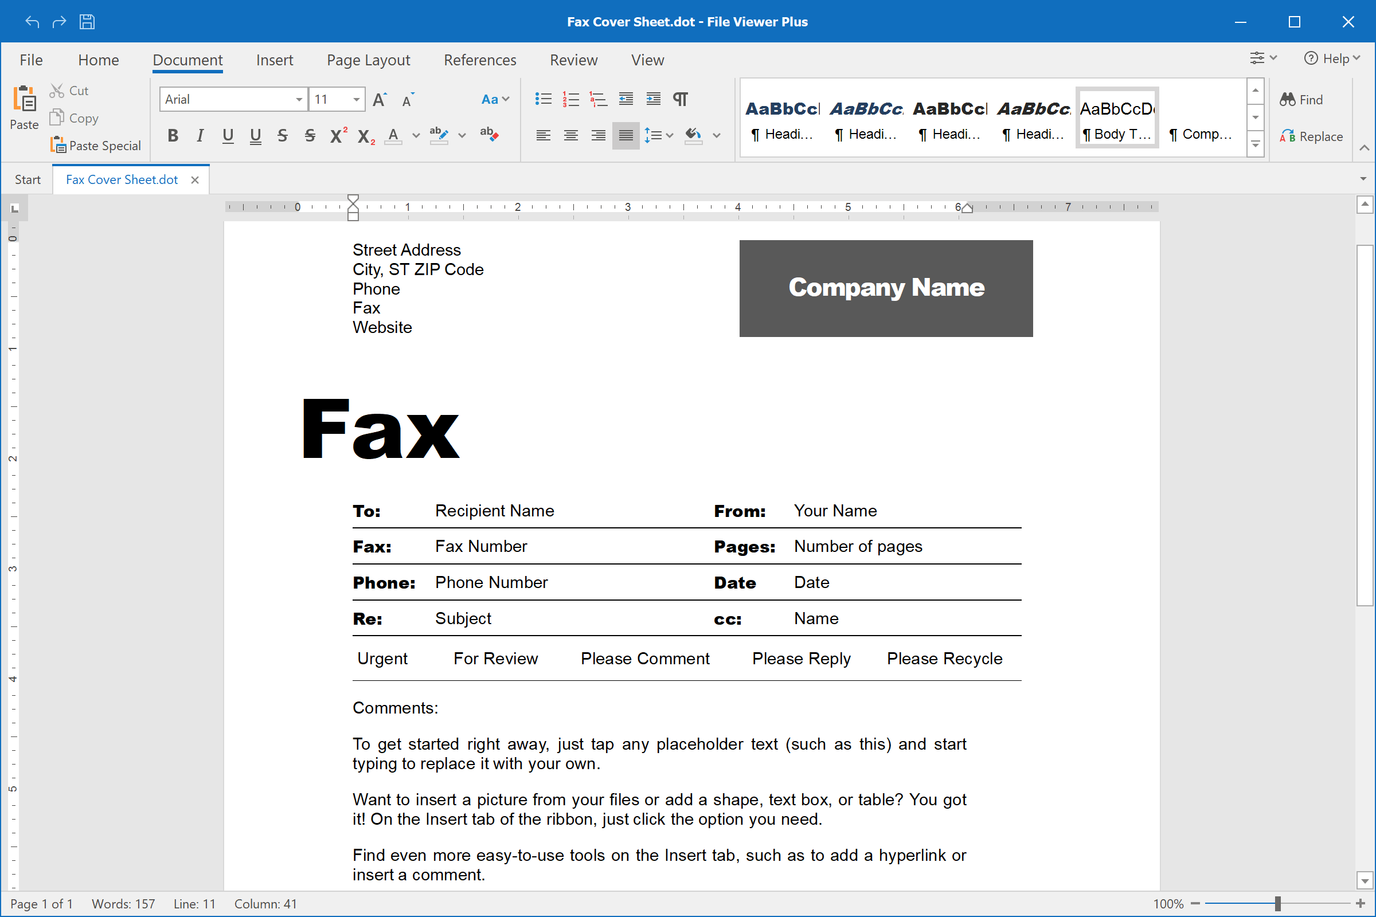Switch to the Start document tab

tap(28, 179)
